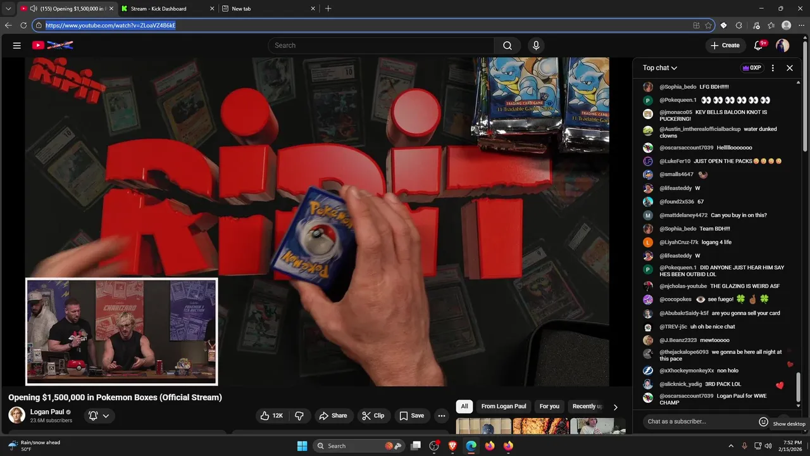The width and height of the screenshot is (810, 456).
Task: Click @mattdelaney4472 chat message
Action: (x=713, y=215)
